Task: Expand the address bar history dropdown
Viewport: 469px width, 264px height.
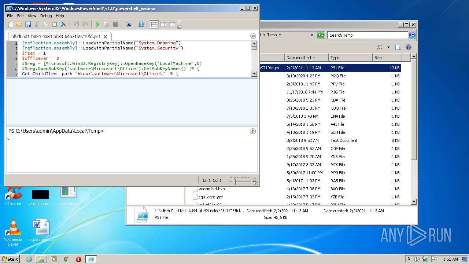Action: pyautogui.click(x=312, y=35)
